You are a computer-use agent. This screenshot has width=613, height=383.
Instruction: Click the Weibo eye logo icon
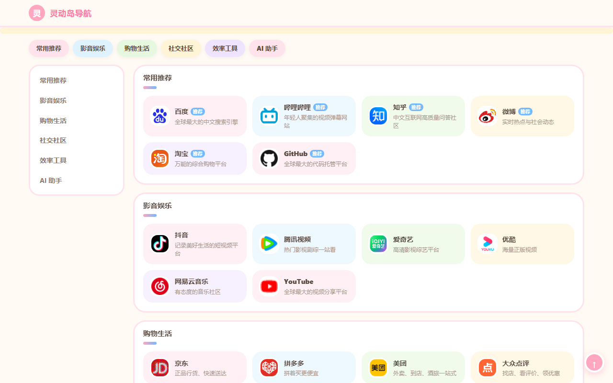488,116
